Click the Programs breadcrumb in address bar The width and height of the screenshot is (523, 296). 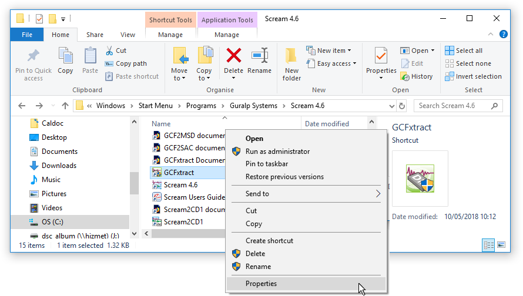[x=201, y=106]
